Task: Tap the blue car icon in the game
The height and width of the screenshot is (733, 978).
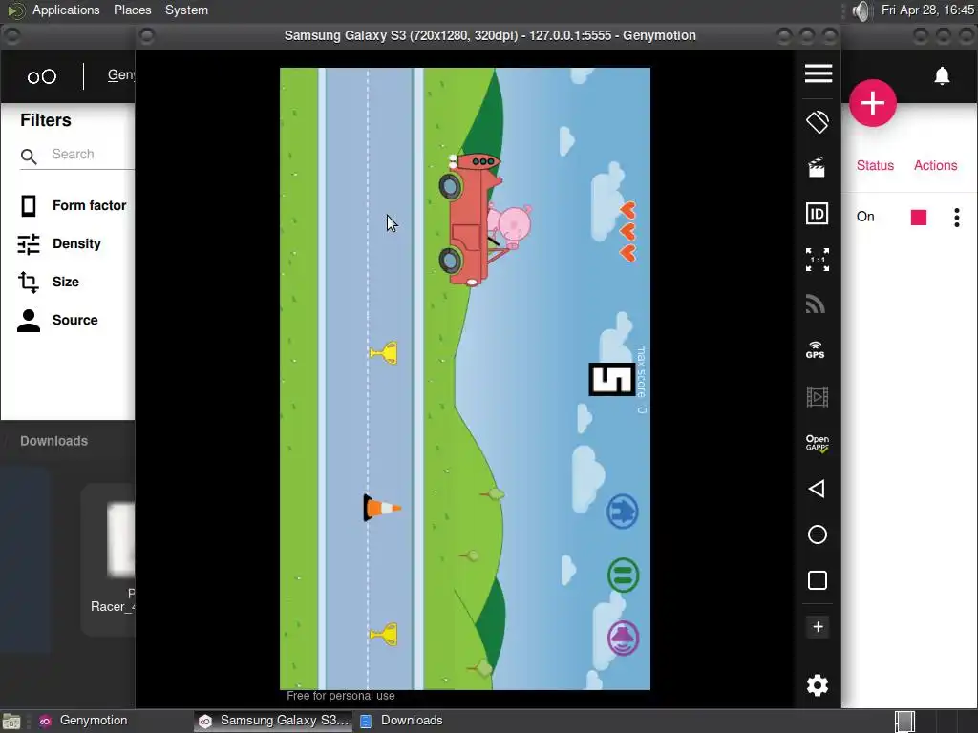Action: (623, 512)
